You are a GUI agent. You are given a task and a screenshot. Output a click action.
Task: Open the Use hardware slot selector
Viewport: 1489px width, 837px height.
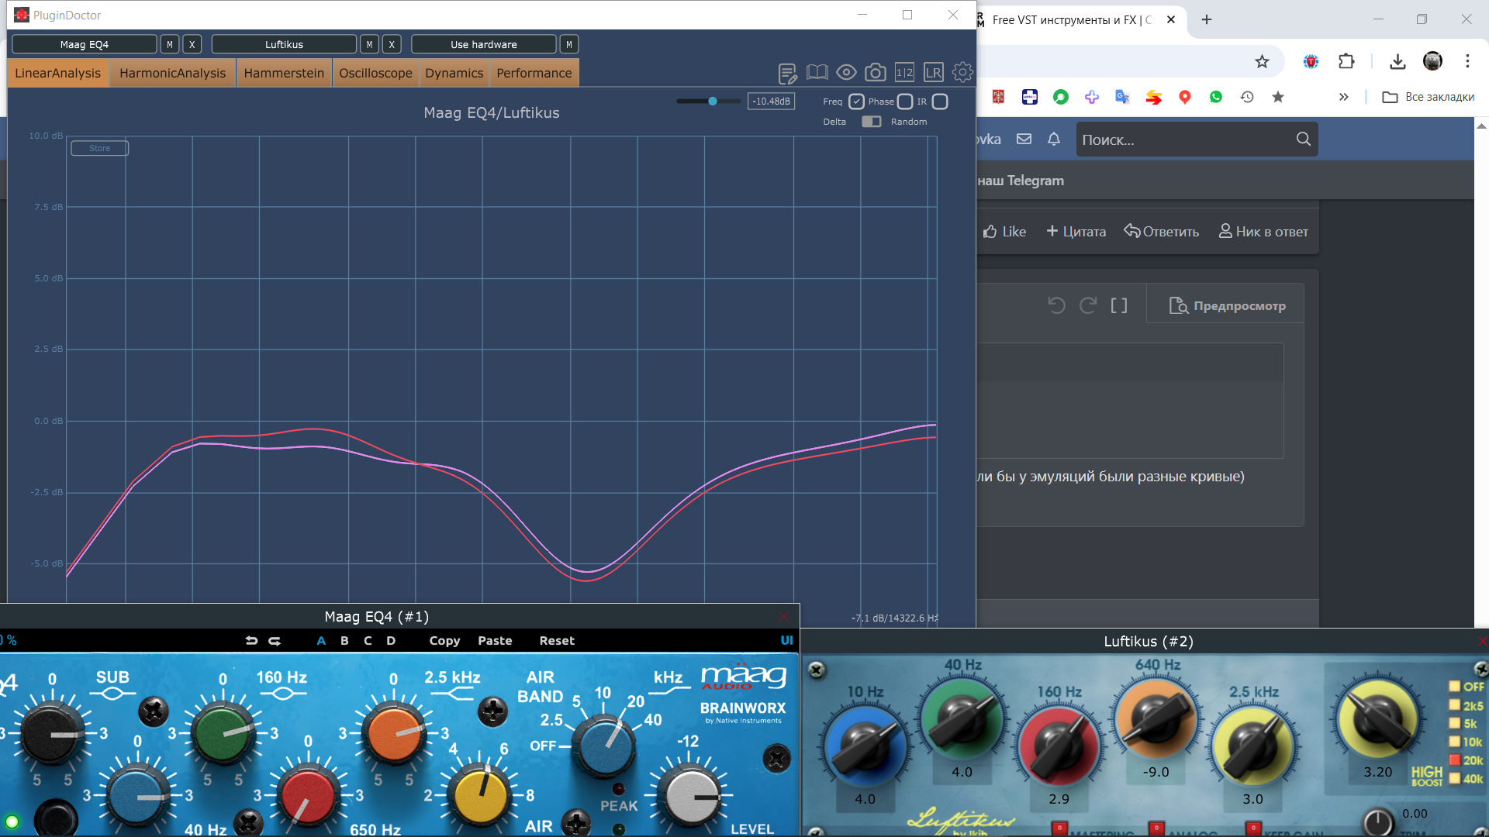click(x=483, y=44)
